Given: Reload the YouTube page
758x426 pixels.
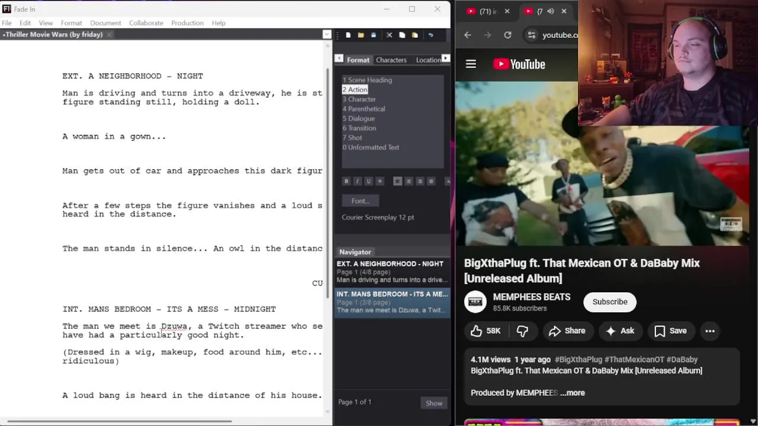Looking at the screenshot, I should click(508, 35).
